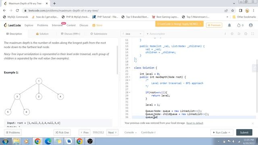Open Contest nav item
This screenshot has width=258, height=145.
pyautogui.click(x=71, y=25)
